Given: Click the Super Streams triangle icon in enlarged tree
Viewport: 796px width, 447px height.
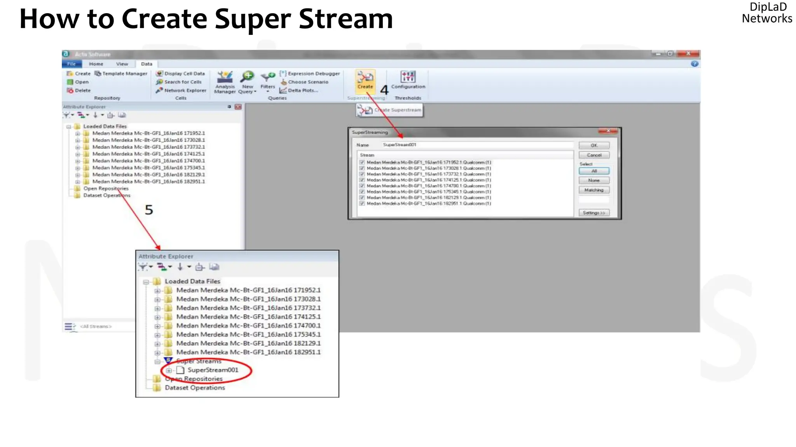Looking at the screenshot, I should coord(168,360).
